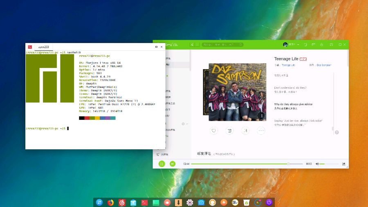
Task: Click the terminal window icon
Action: 30,47
